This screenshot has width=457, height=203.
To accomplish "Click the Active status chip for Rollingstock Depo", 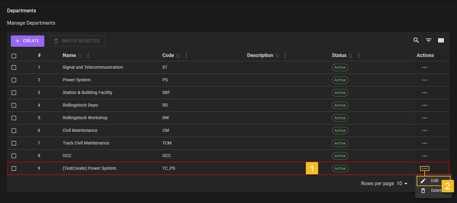I will 340,105.
